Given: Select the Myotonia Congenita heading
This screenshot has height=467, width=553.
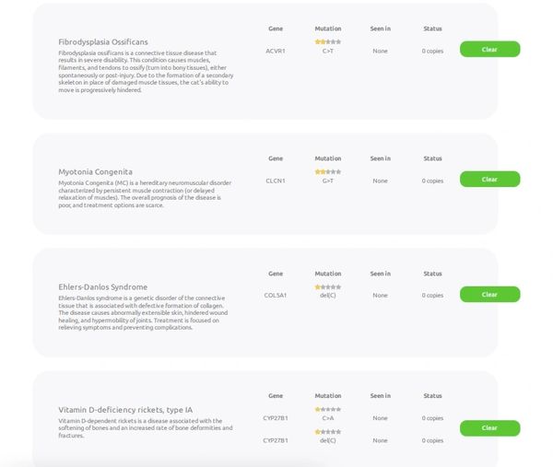Looking at the screenshot, I should click(95, 171).
